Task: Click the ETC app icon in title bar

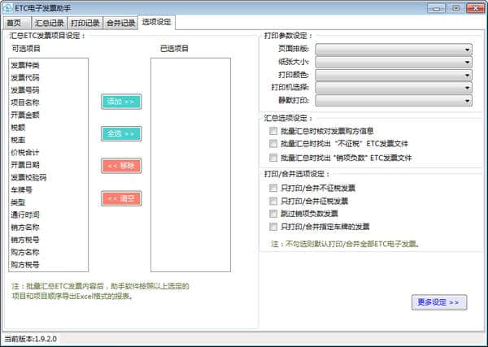Action: click(x=7, y=8)
